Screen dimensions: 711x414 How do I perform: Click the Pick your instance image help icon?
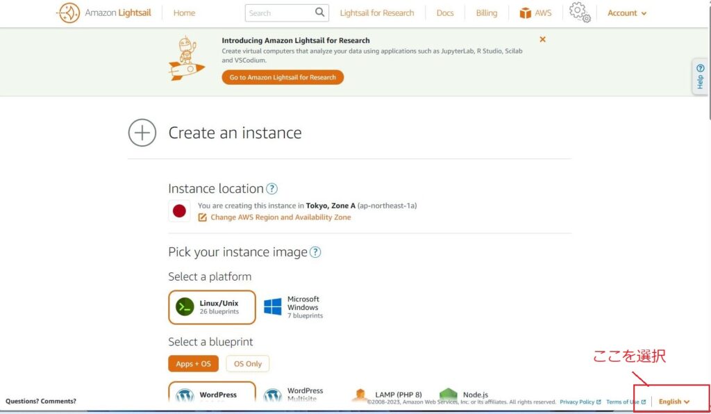click(315, 252)
